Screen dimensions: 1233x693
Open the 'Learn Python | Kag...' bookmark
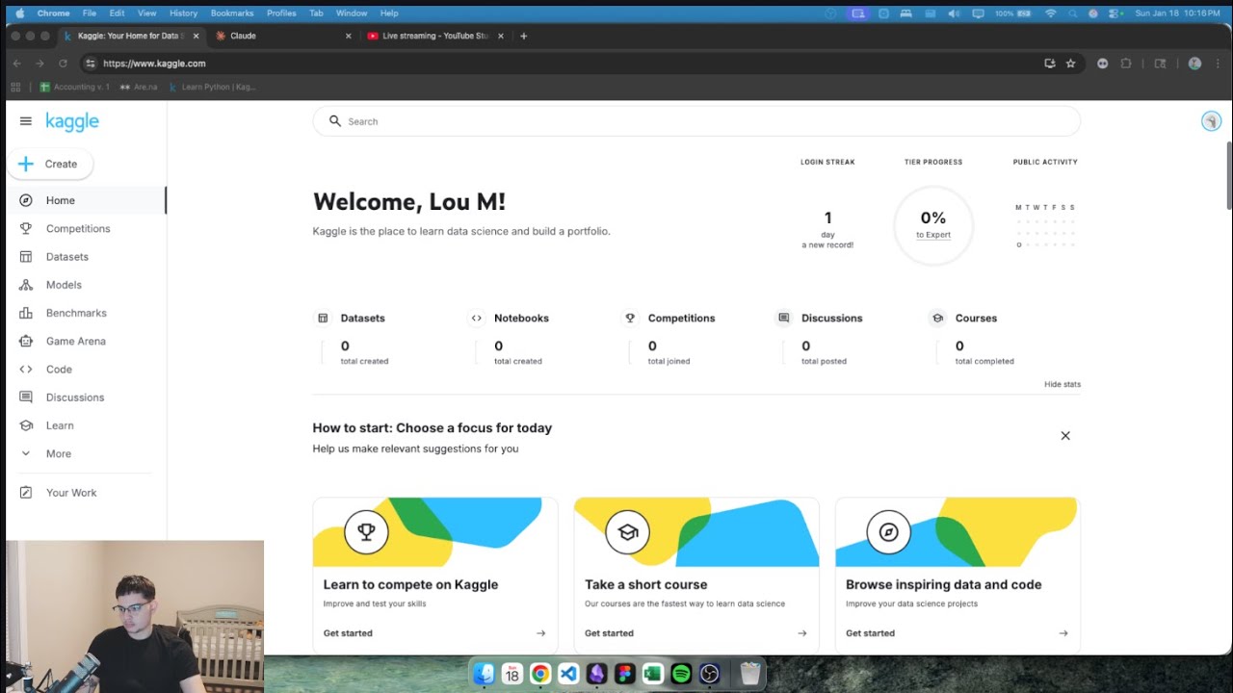(212, 87)
